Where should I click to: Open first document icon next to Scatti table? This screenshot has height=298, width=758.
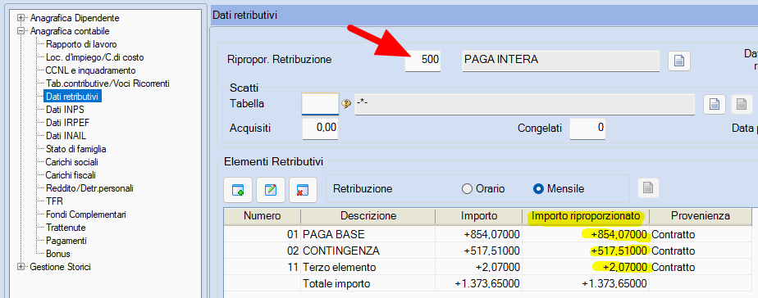tap(714, 104)
